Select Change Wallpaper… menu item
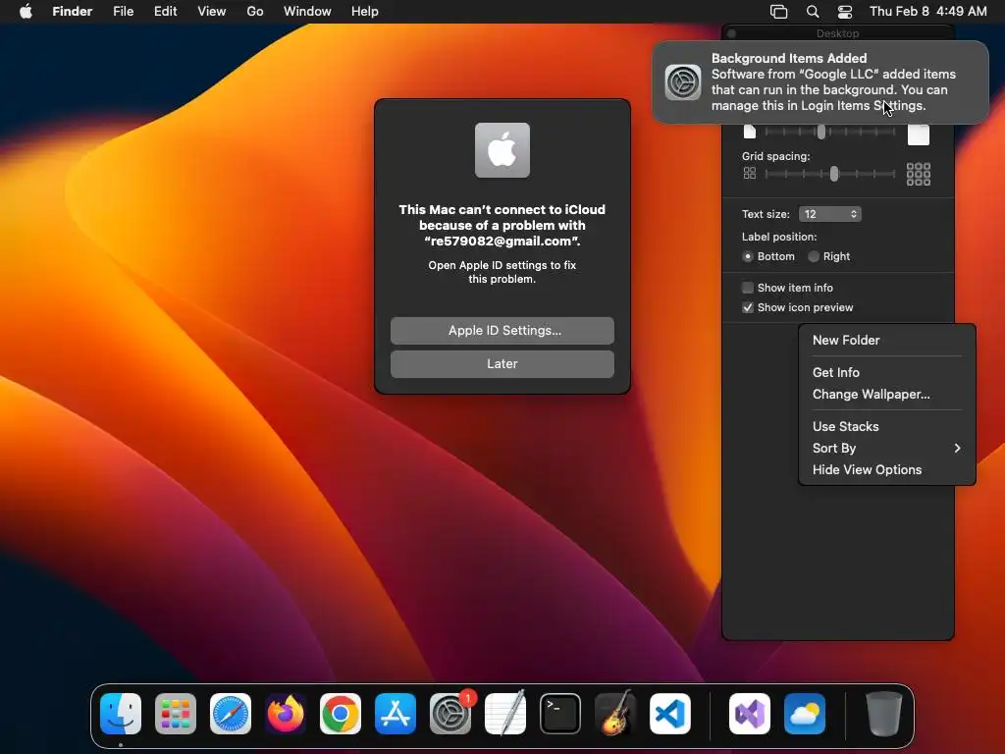The image size is (1005, 754). tap(887, 395)
